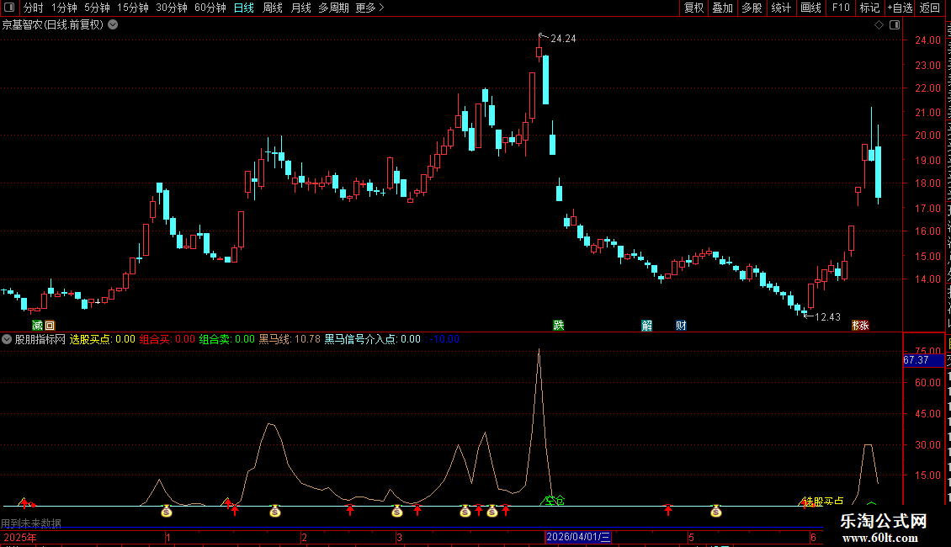The image size is (951, 547).
Task: Select the 5分钟 period tab
Action: [x=97, y=8]
